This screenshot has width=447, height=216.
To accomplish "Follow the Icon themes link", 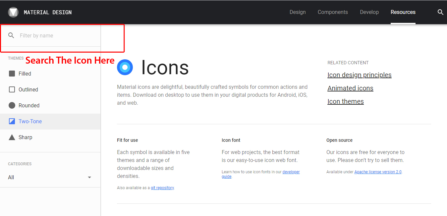I will (346, 101).
